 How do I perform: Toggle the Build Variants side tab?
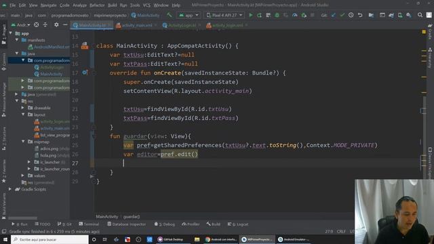point(4,206)
